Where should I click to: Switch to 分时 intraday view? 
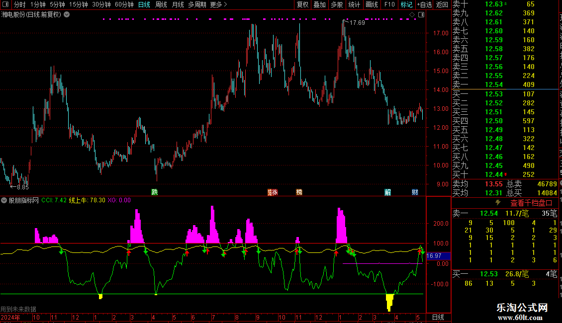pos(20,4)
